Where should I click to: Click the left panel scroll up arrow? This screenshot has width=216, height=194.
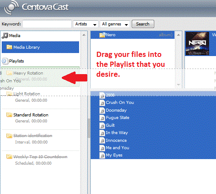(84, 35)
